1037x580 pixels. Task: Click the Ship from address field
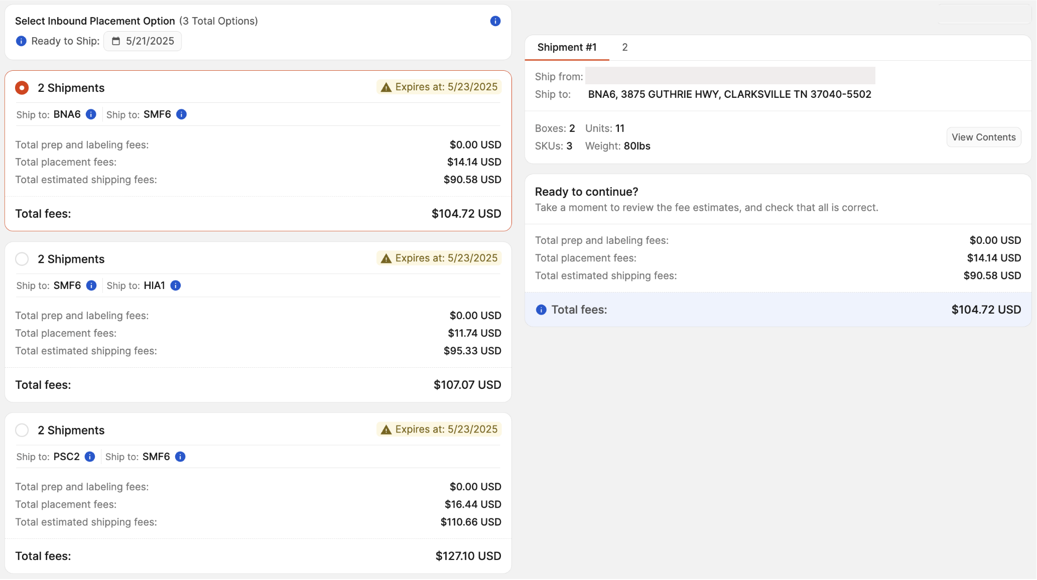tap(730, 76)
